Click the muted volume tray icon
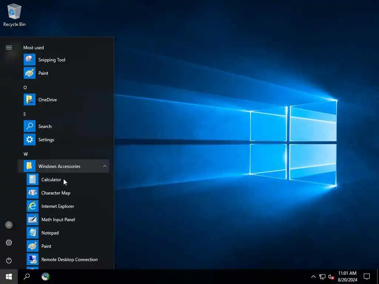 pos(331,277)
